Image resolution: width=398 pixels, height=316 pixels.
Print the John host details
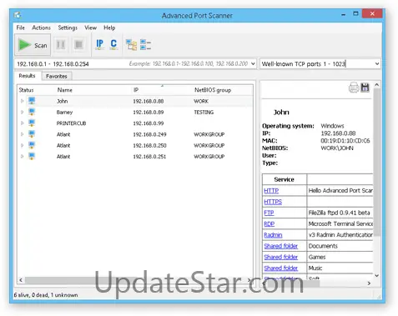click(354, 88)
